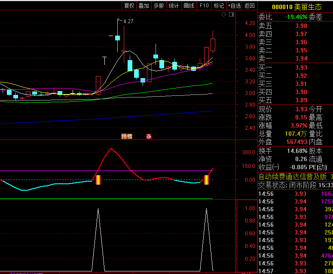This screenshot has height=274, width=333.
Task: Click 总量 value 107.4万
Action: click(x=296, y=134)
